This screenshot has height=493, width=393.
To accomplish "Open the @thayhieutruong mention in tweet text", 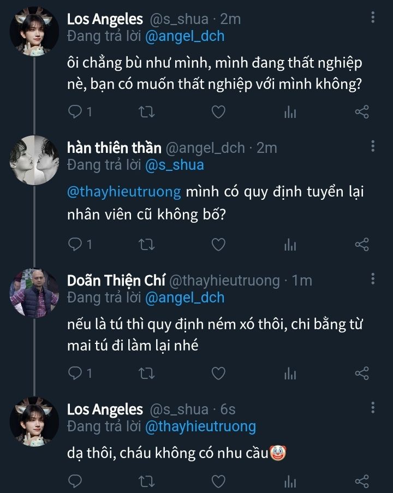I will point(123,193).
